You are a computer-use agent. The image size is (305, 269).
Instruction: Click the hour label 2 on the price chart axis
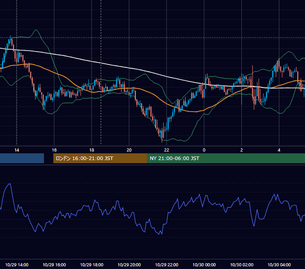(242, 150)
